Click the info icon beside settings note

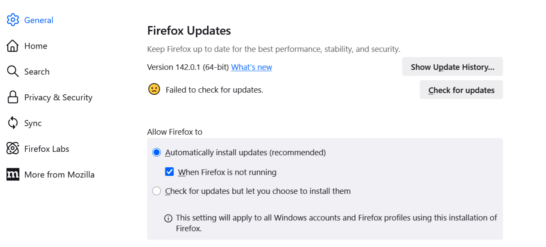tap(168, 218)
